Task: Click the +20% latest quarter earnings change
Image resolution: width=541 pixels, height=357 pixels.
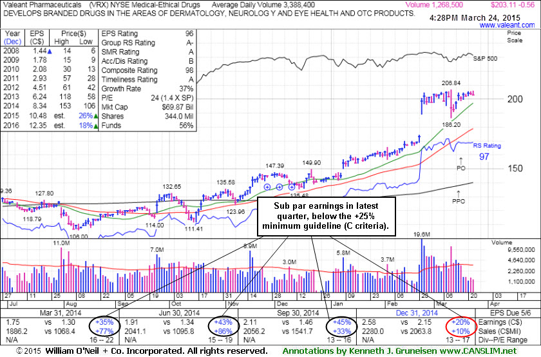Action: (460, 322)
